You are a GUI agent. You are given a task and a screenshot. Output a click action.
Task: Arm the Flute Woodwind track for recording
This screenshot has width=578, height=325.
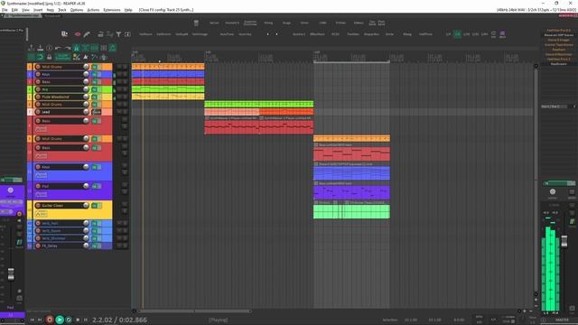38,97
